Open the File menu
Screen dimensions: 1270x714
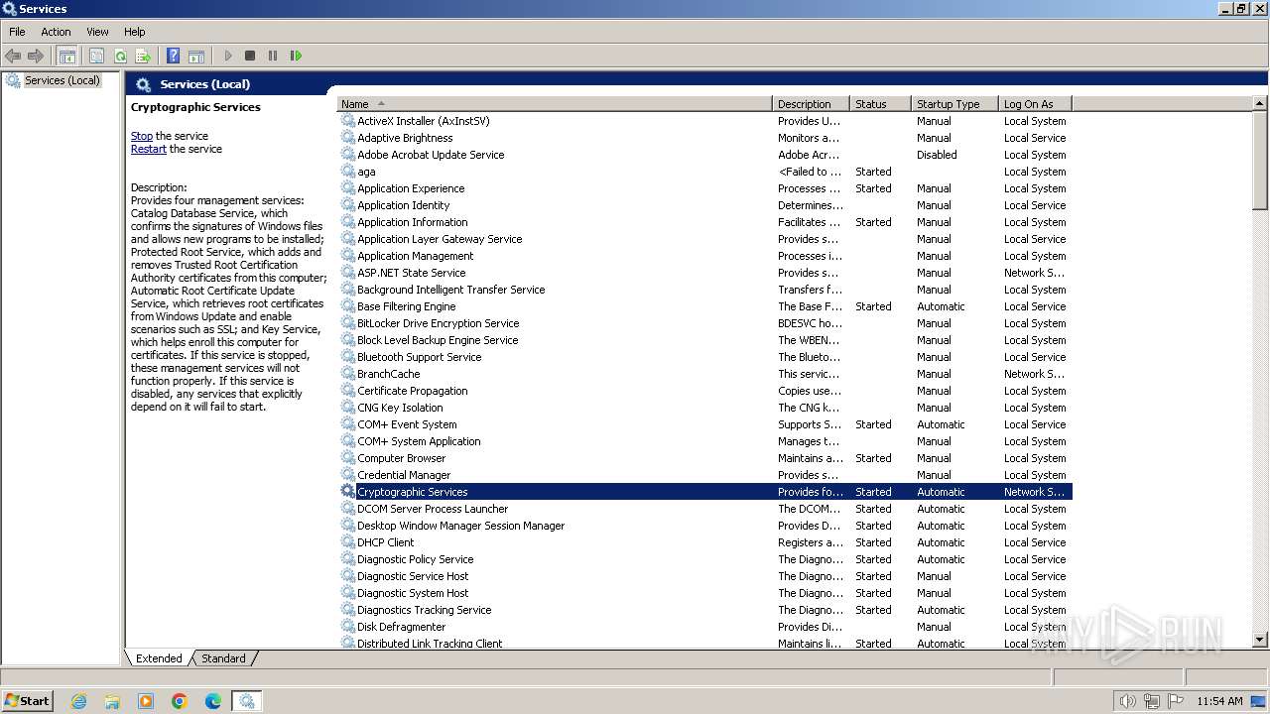coord(17,32)
